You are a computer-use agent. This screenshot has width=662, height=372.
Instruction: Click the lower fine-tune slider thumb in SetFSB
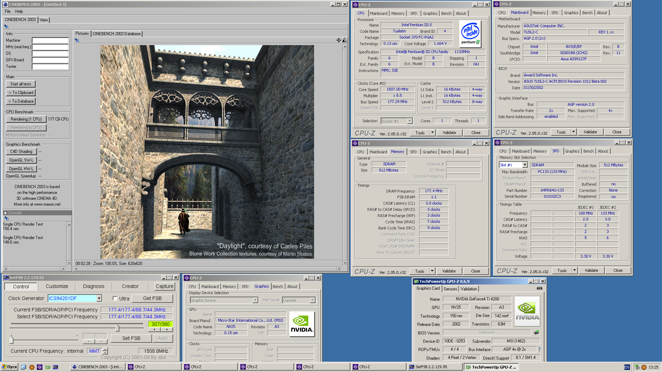12,340
